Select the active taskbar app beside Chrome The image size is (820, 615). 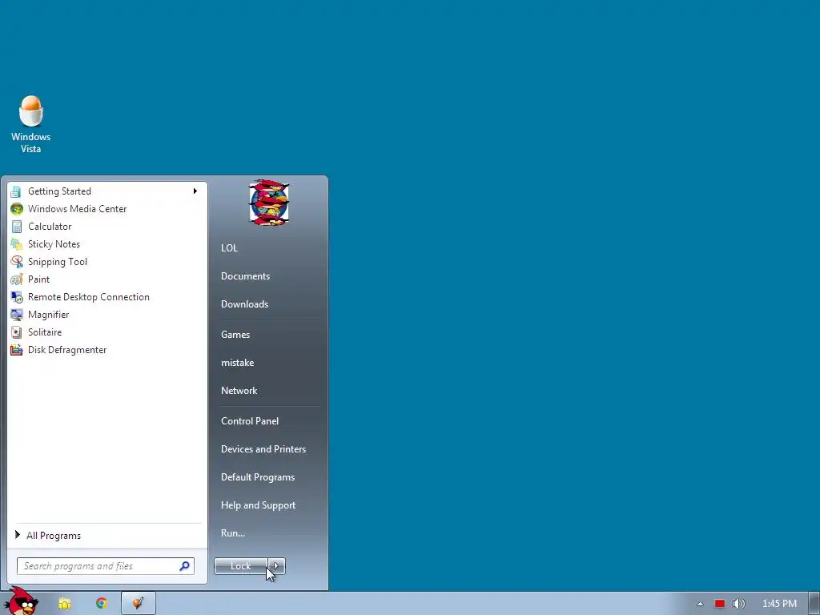pyautogui.click(x=138, y=604)
